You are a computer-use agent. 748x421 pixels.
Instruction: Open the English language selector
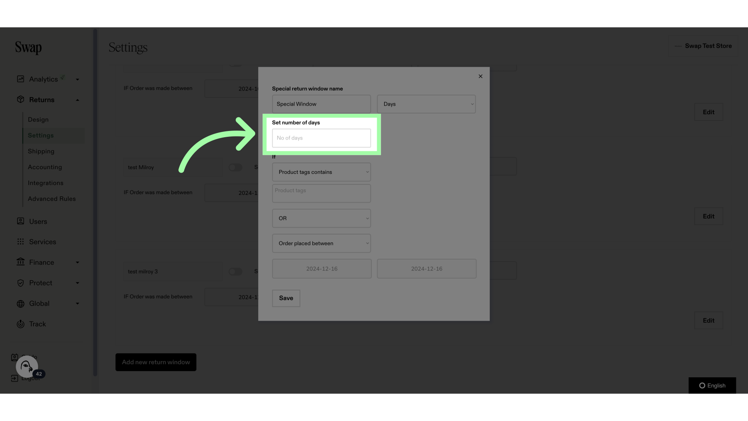pyautogui.click(x=712, y=386)
